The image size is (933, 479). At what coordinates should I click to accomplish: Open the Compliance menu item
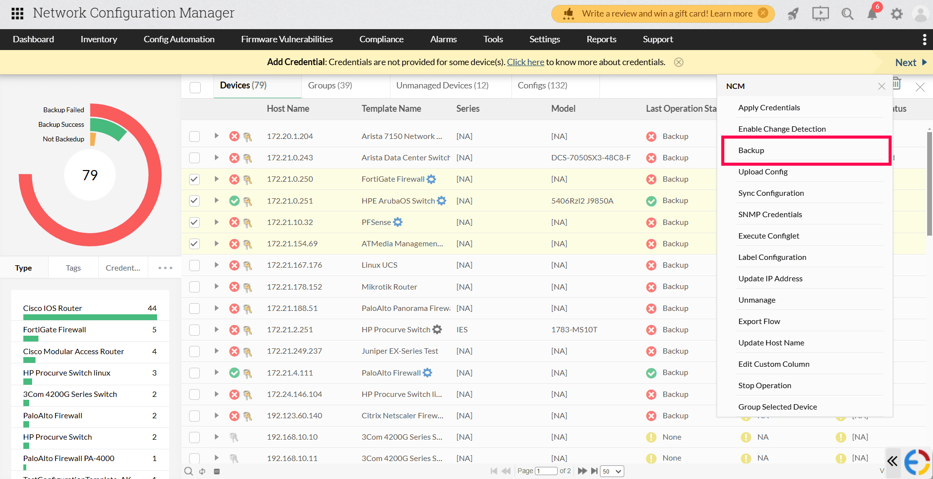[x=381, y=39]
